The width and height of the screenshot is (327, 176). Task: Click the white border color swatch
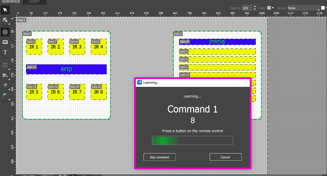tap(323, 8)
